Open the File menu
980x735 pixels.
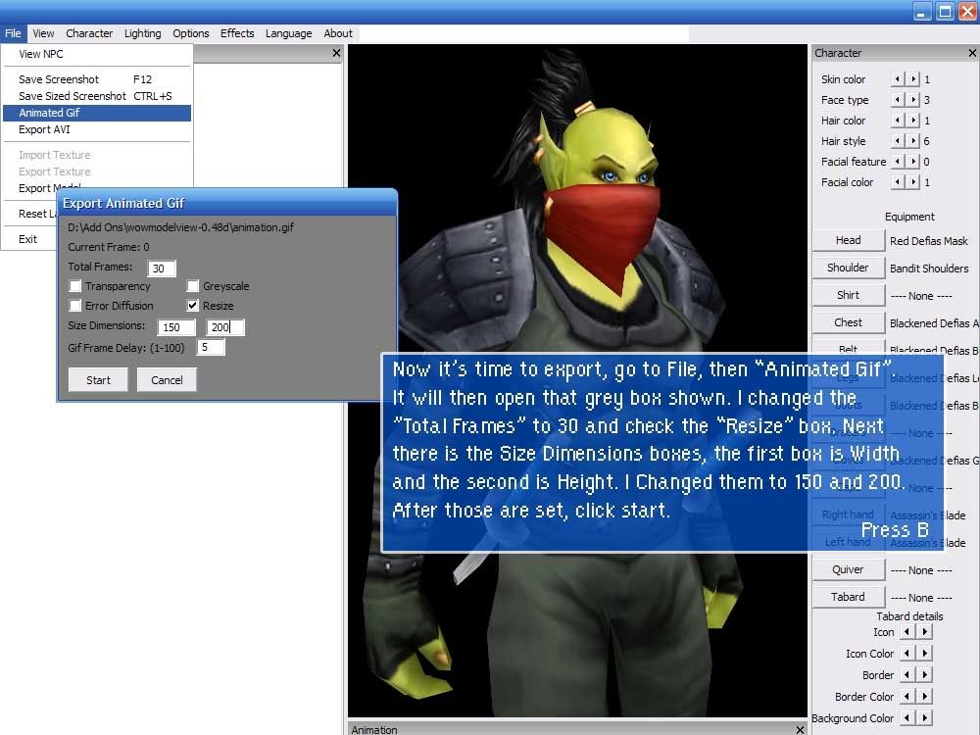(x=13, y=33)
